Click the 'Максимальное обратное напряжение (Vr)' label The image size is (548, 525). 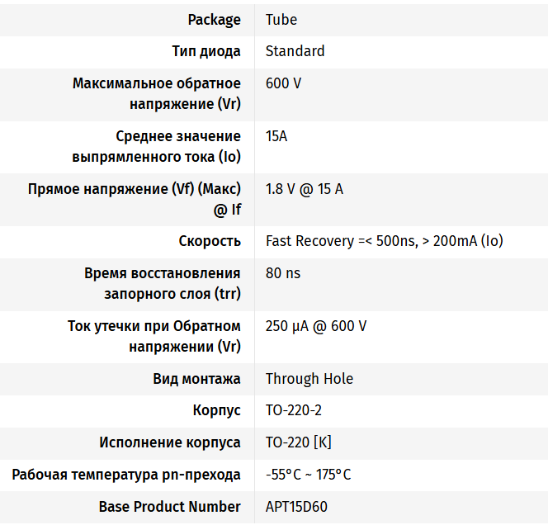point(157,93)
